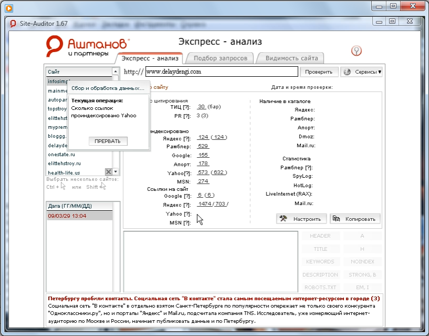Select the bloggg site entry

pyautogui.click(x=57, y=136)
